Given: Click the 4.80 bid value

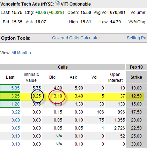Looking at the screenshot, I should (58, 88).
